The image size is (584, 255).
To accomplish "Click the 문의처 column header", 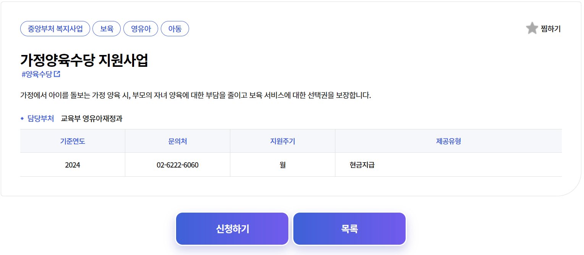I will tap(178, 141).
